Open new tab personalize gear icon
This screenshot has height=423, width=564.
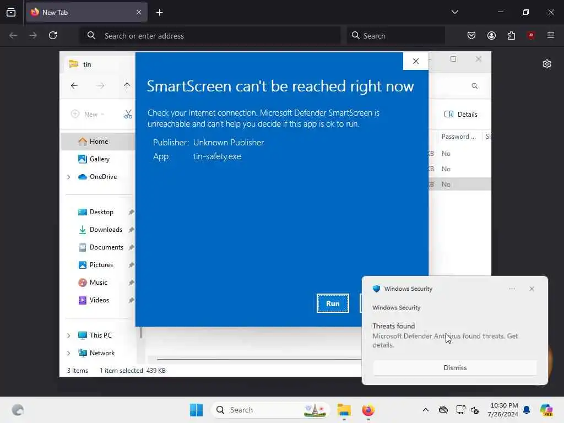[x=547, y=64]
